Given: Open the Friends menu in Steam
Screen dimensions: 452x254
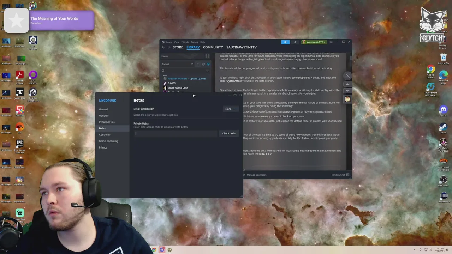Looking at the screenshot, I should point(185,42).
